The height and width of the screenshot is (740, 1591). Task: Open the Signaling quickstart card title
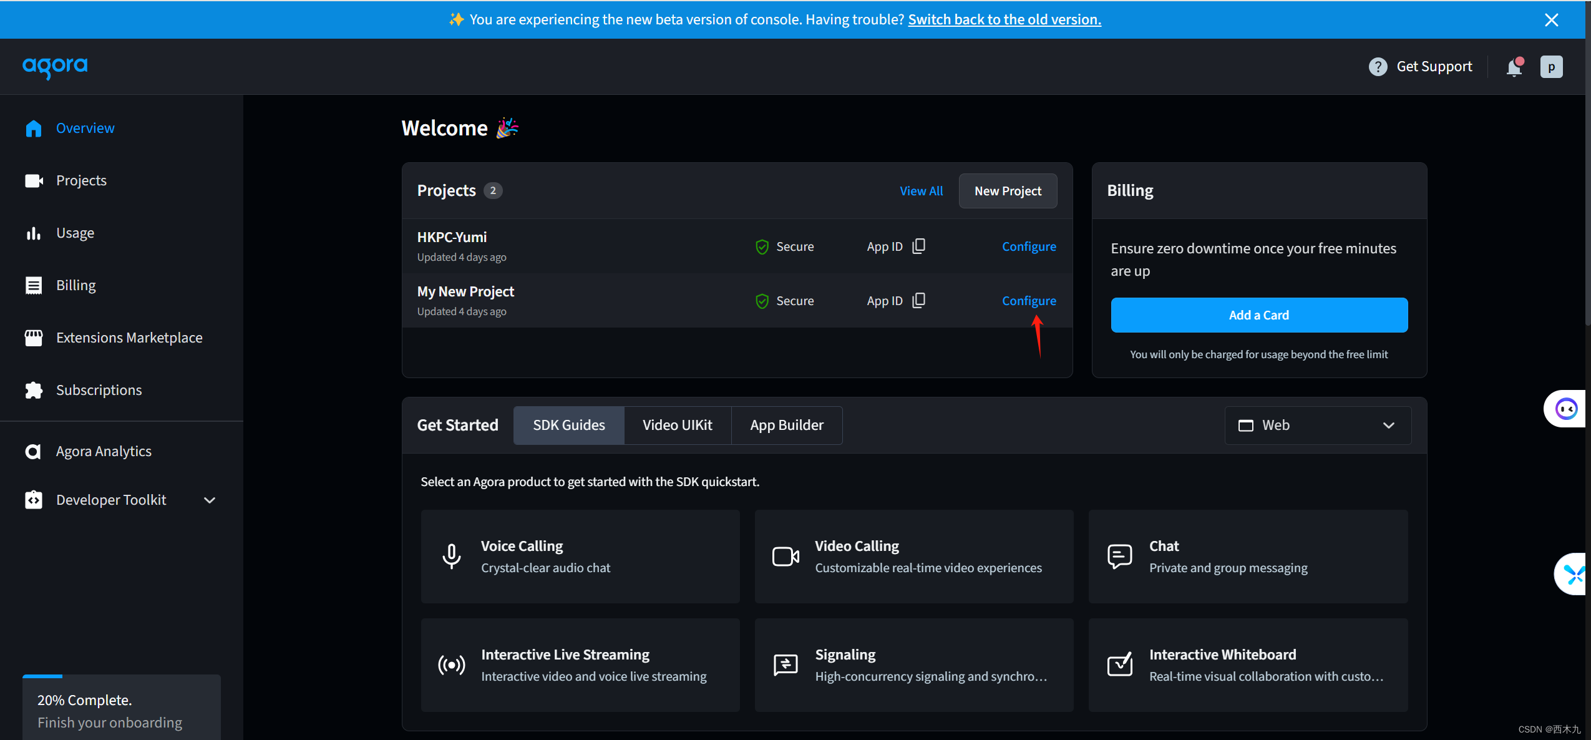(x=845, y=655)
